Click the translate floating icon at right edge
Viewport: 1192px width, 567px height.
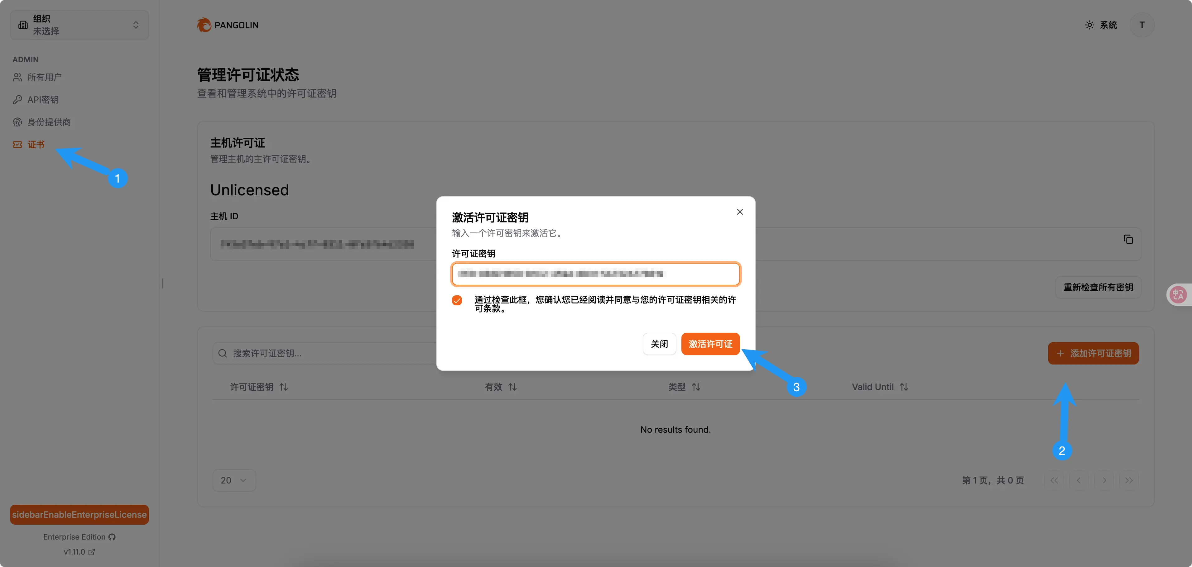click(x=1178, y=295)
